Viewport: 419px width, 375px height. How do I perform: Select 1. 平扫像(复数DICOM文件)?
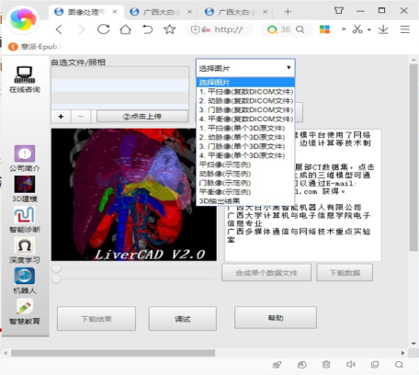(x=245, y=92)
